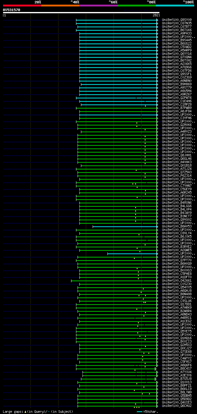Select the UniRef100_C6TFD6 label
The image size is (197, 414).
pyautogui.click(x=177, y=70)
